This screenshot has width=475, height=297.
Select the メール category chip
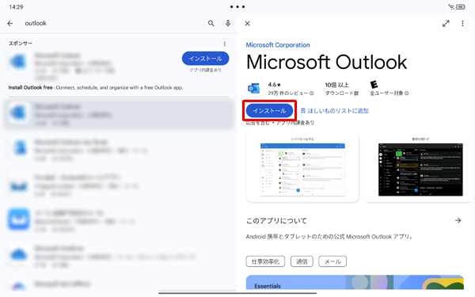click(332, 261)
